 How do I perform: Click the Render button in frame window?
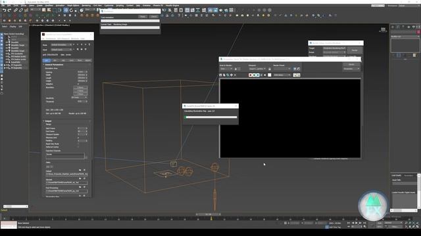point(351,64)
